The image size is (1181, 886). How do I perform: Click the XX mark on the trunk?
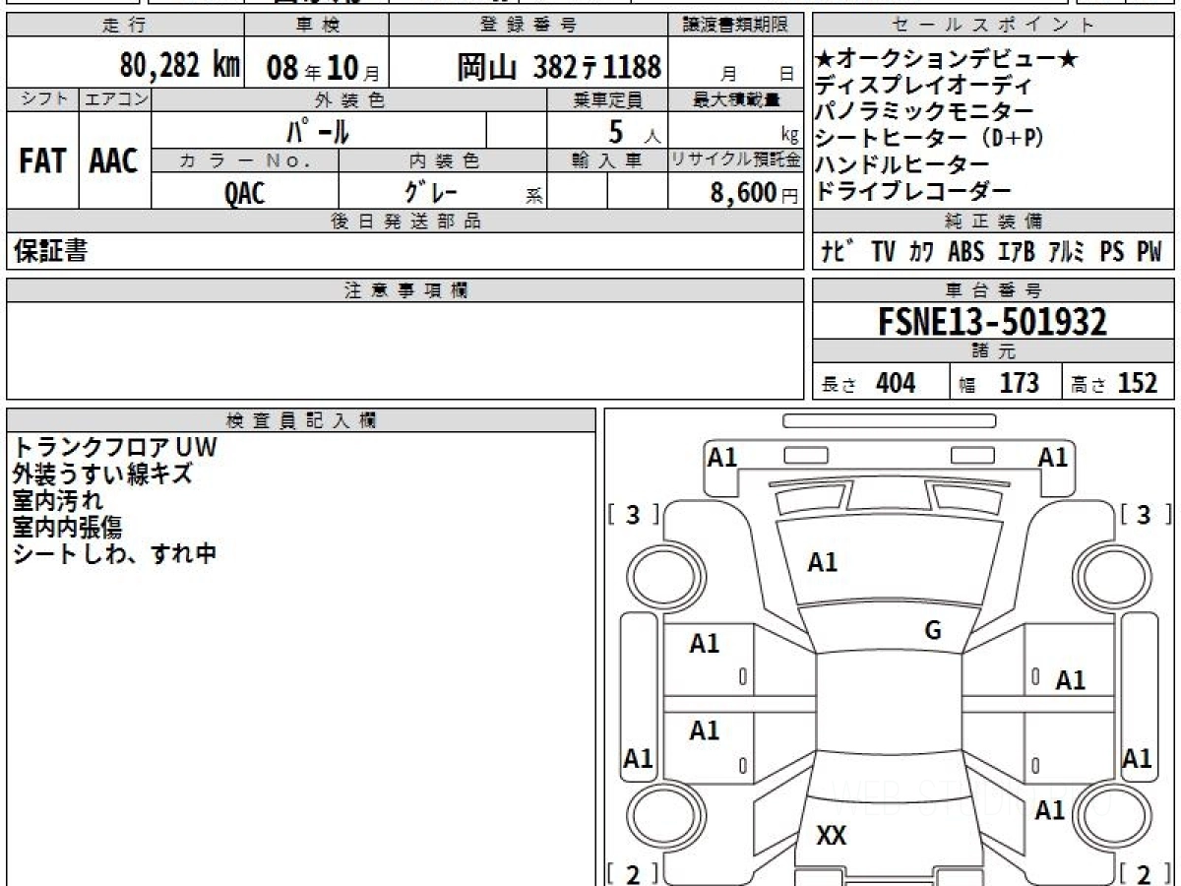point(832,836)
